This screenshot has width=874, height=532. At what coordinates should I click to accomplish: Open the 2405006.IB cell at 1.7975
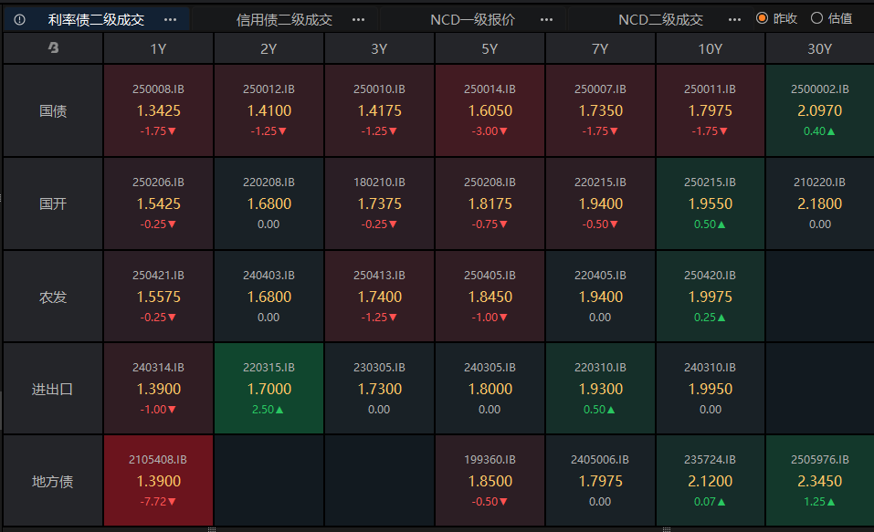(600, 481)
